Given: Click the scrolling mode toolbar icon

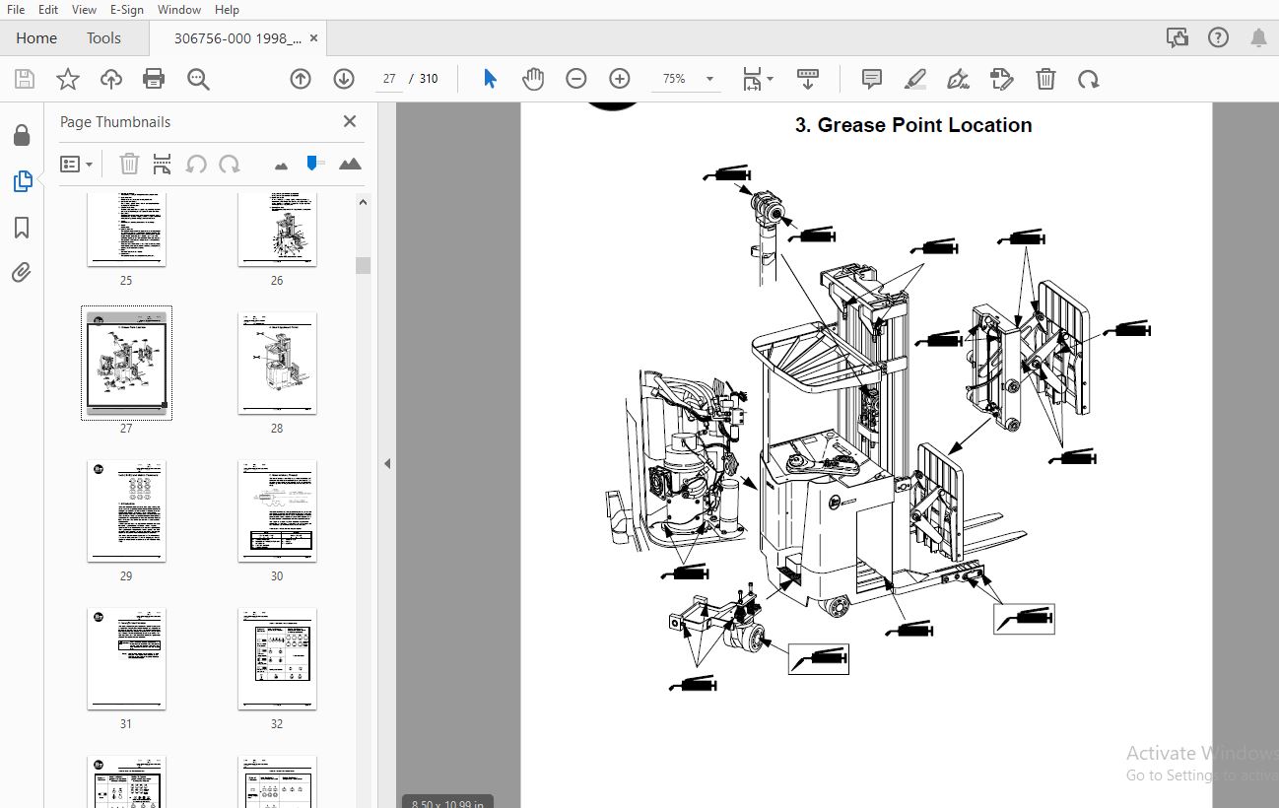Looking at the screenshot, I should click(x=808, y=79).
